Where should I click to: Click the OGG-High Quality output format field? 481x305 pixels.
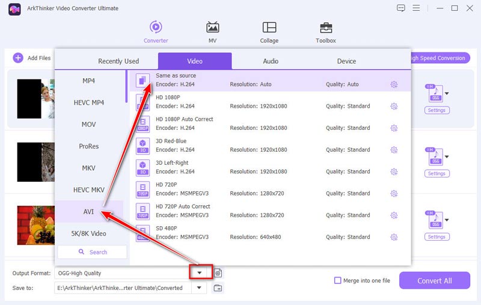(124, 273)
